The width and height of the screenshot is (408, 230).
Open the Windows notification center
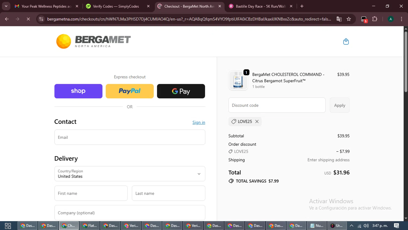(397, 226)
